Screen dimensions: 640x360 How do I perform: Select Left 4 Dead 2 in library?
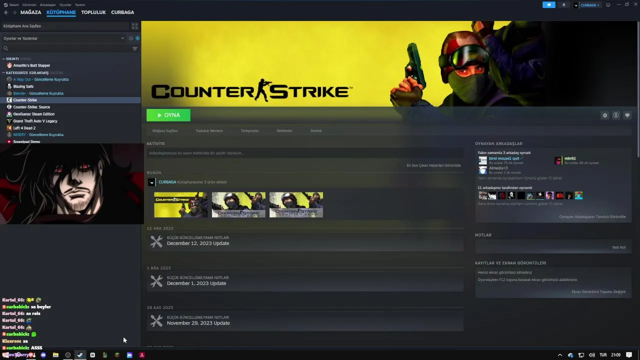click(24, 128)
